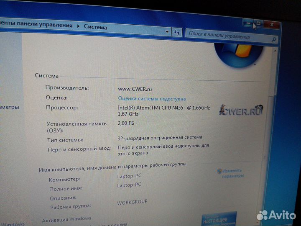Click the Тип системы: label
This screenshot has width=301, height=226.
[65, 140]
